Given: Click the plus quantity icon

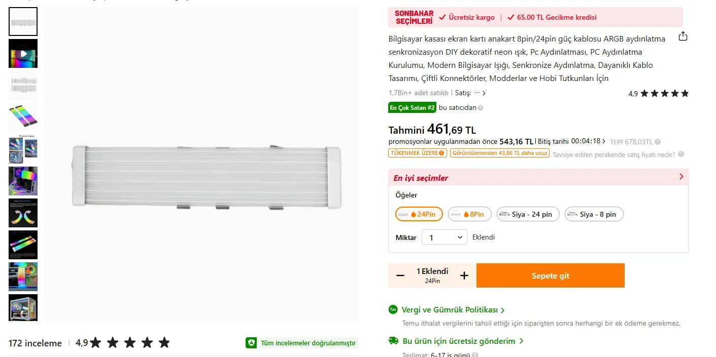Looking at the screenshot, I should [464, 275].
